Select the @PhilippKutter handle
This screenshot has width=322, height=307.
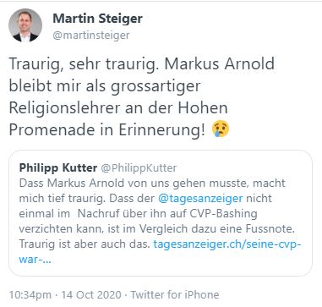(x=139, y=168)
